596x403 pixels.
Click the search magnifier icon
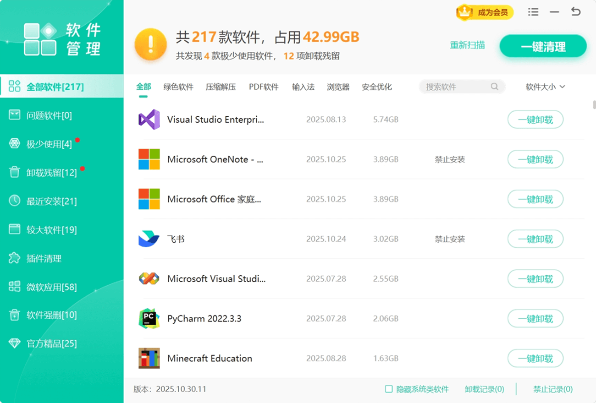[x=494, y=87]
